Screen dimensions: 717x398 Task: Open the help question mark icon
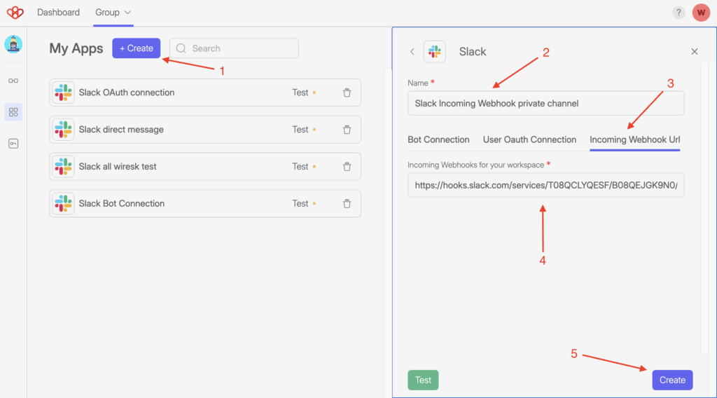coord(678,13)
